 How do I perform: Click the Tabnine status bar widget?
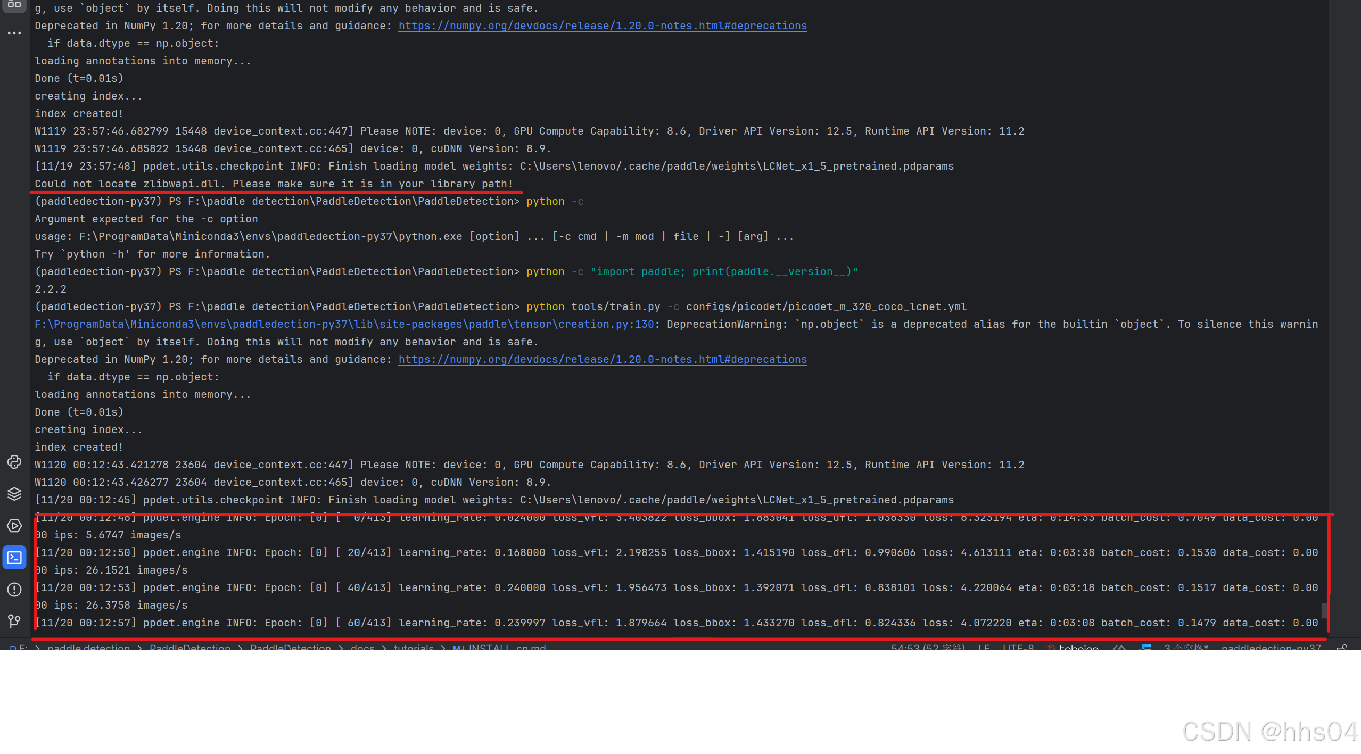point(1073,647)
